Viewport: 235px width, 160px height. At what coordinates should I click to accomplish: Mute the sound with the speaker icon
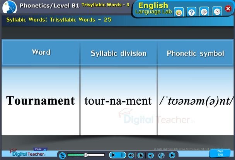tap(131, 155)
